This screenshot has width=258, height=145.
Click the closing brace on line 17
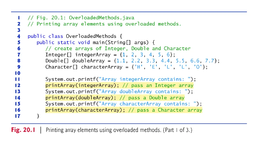pos(38,116)
